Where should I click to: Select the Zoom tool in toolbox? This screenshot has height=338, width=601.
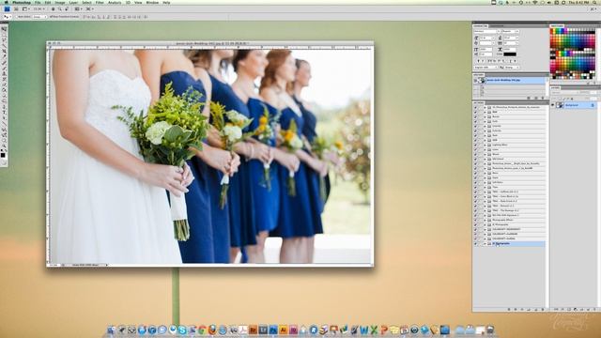(x=4, y=146)
